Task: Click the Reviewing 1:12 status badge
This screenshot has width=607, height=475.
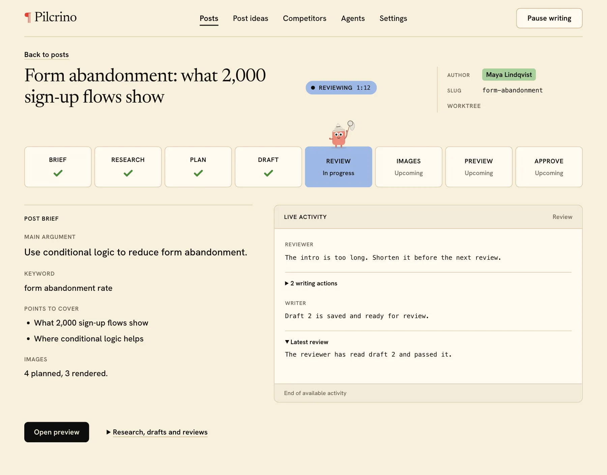Action: point(341,88)
